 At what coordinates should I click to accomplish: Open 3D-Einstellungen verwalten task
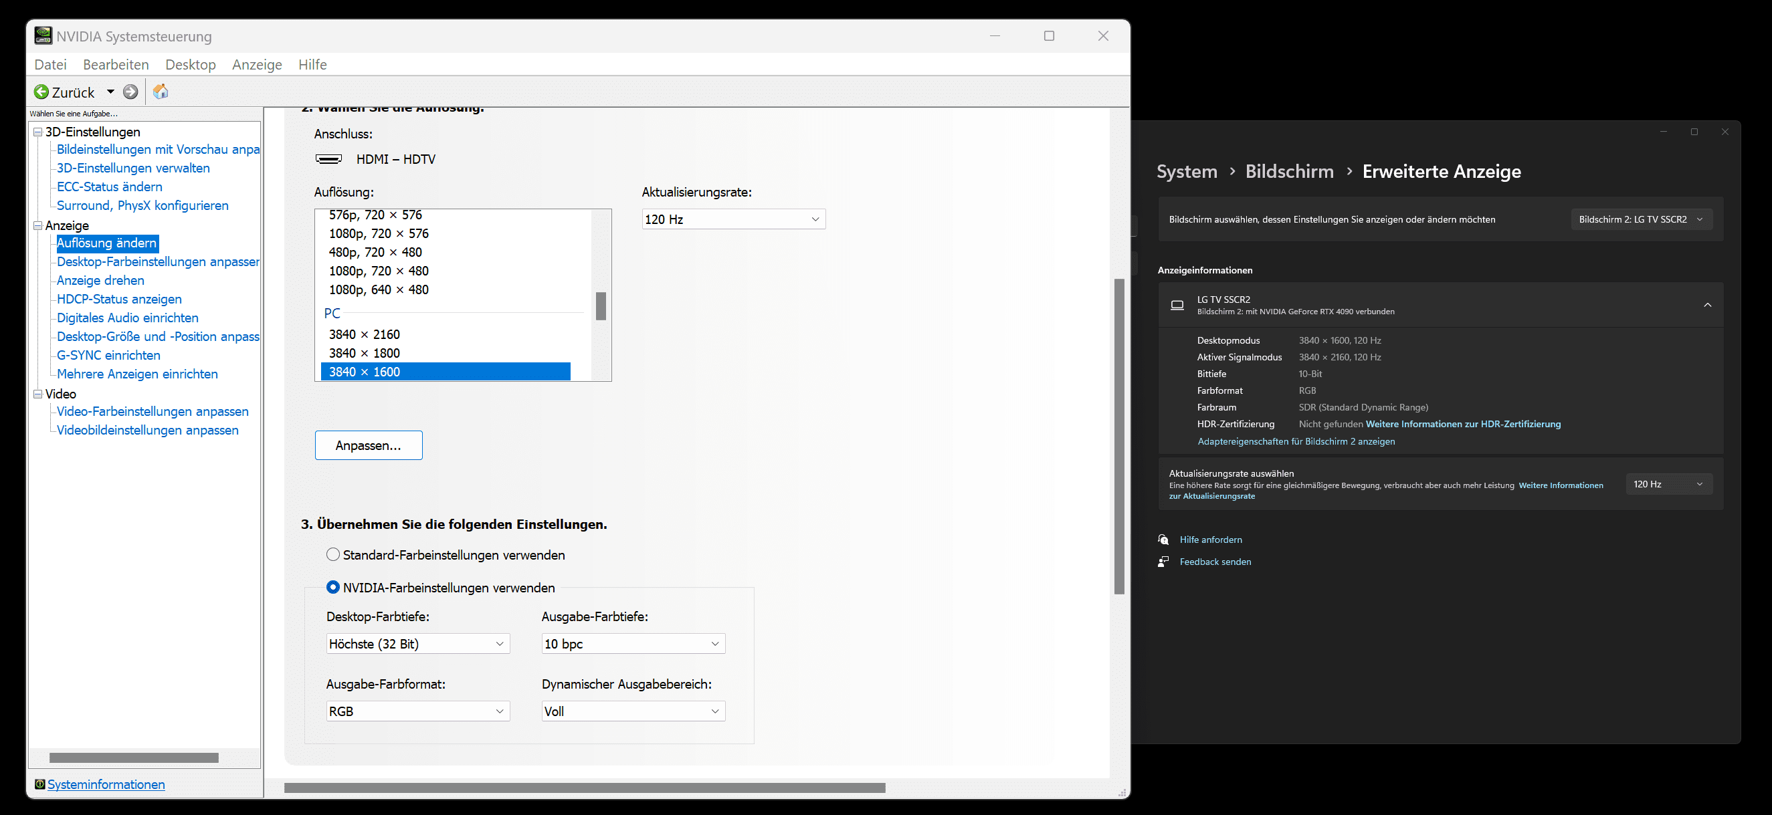133,168
